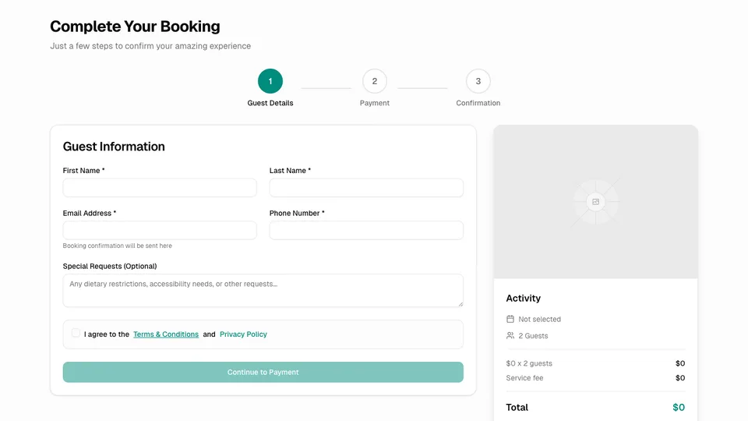The image size is (748, 421).
Task: Click the 'Guest Information' heading
Action: click(x=114, y=147)
